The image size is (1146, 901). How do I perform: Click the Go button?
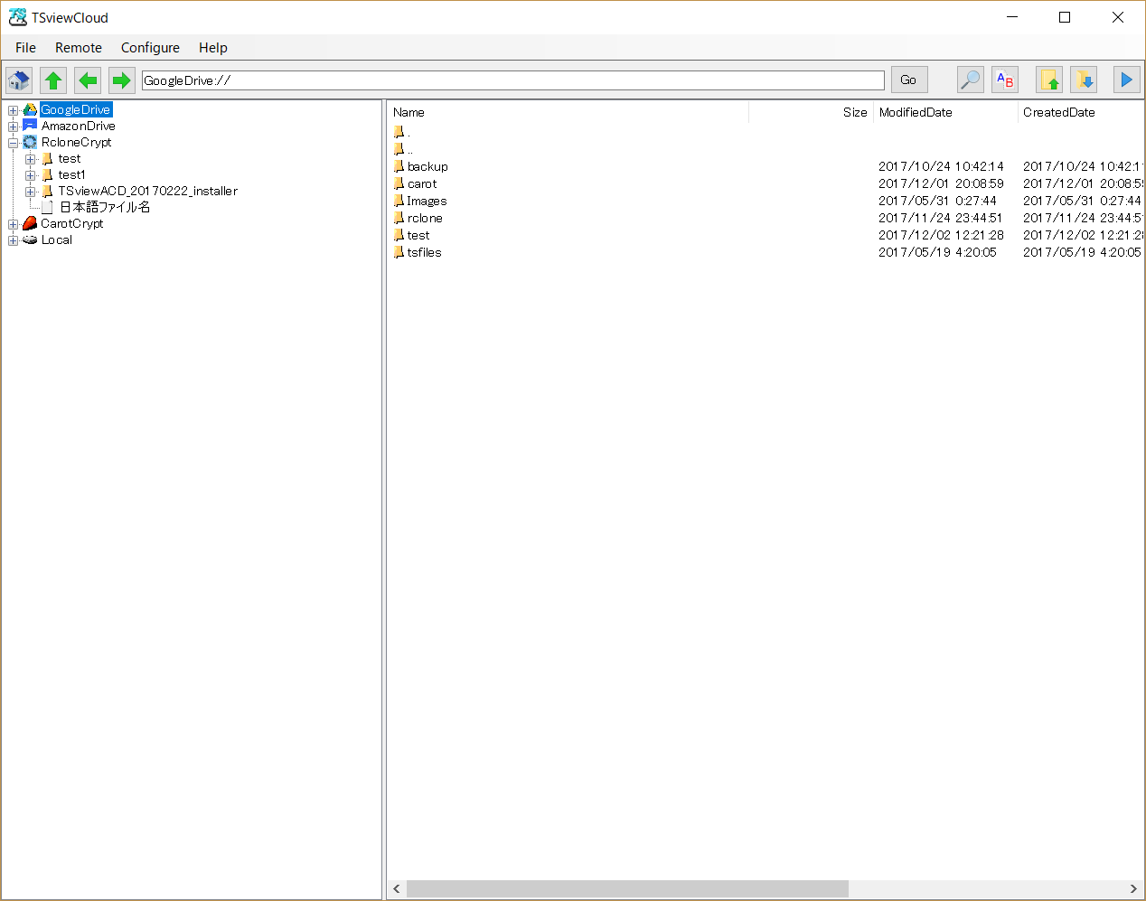(908, 80)
